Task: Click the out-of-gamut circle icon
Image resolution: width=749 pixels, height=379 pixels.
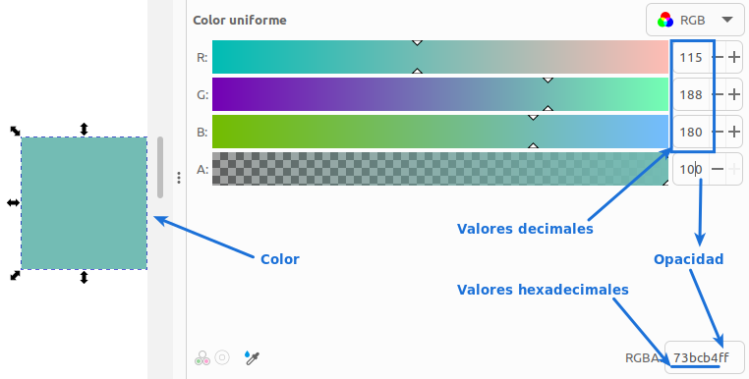Action: pyautogui.click(x=222, y=357)
